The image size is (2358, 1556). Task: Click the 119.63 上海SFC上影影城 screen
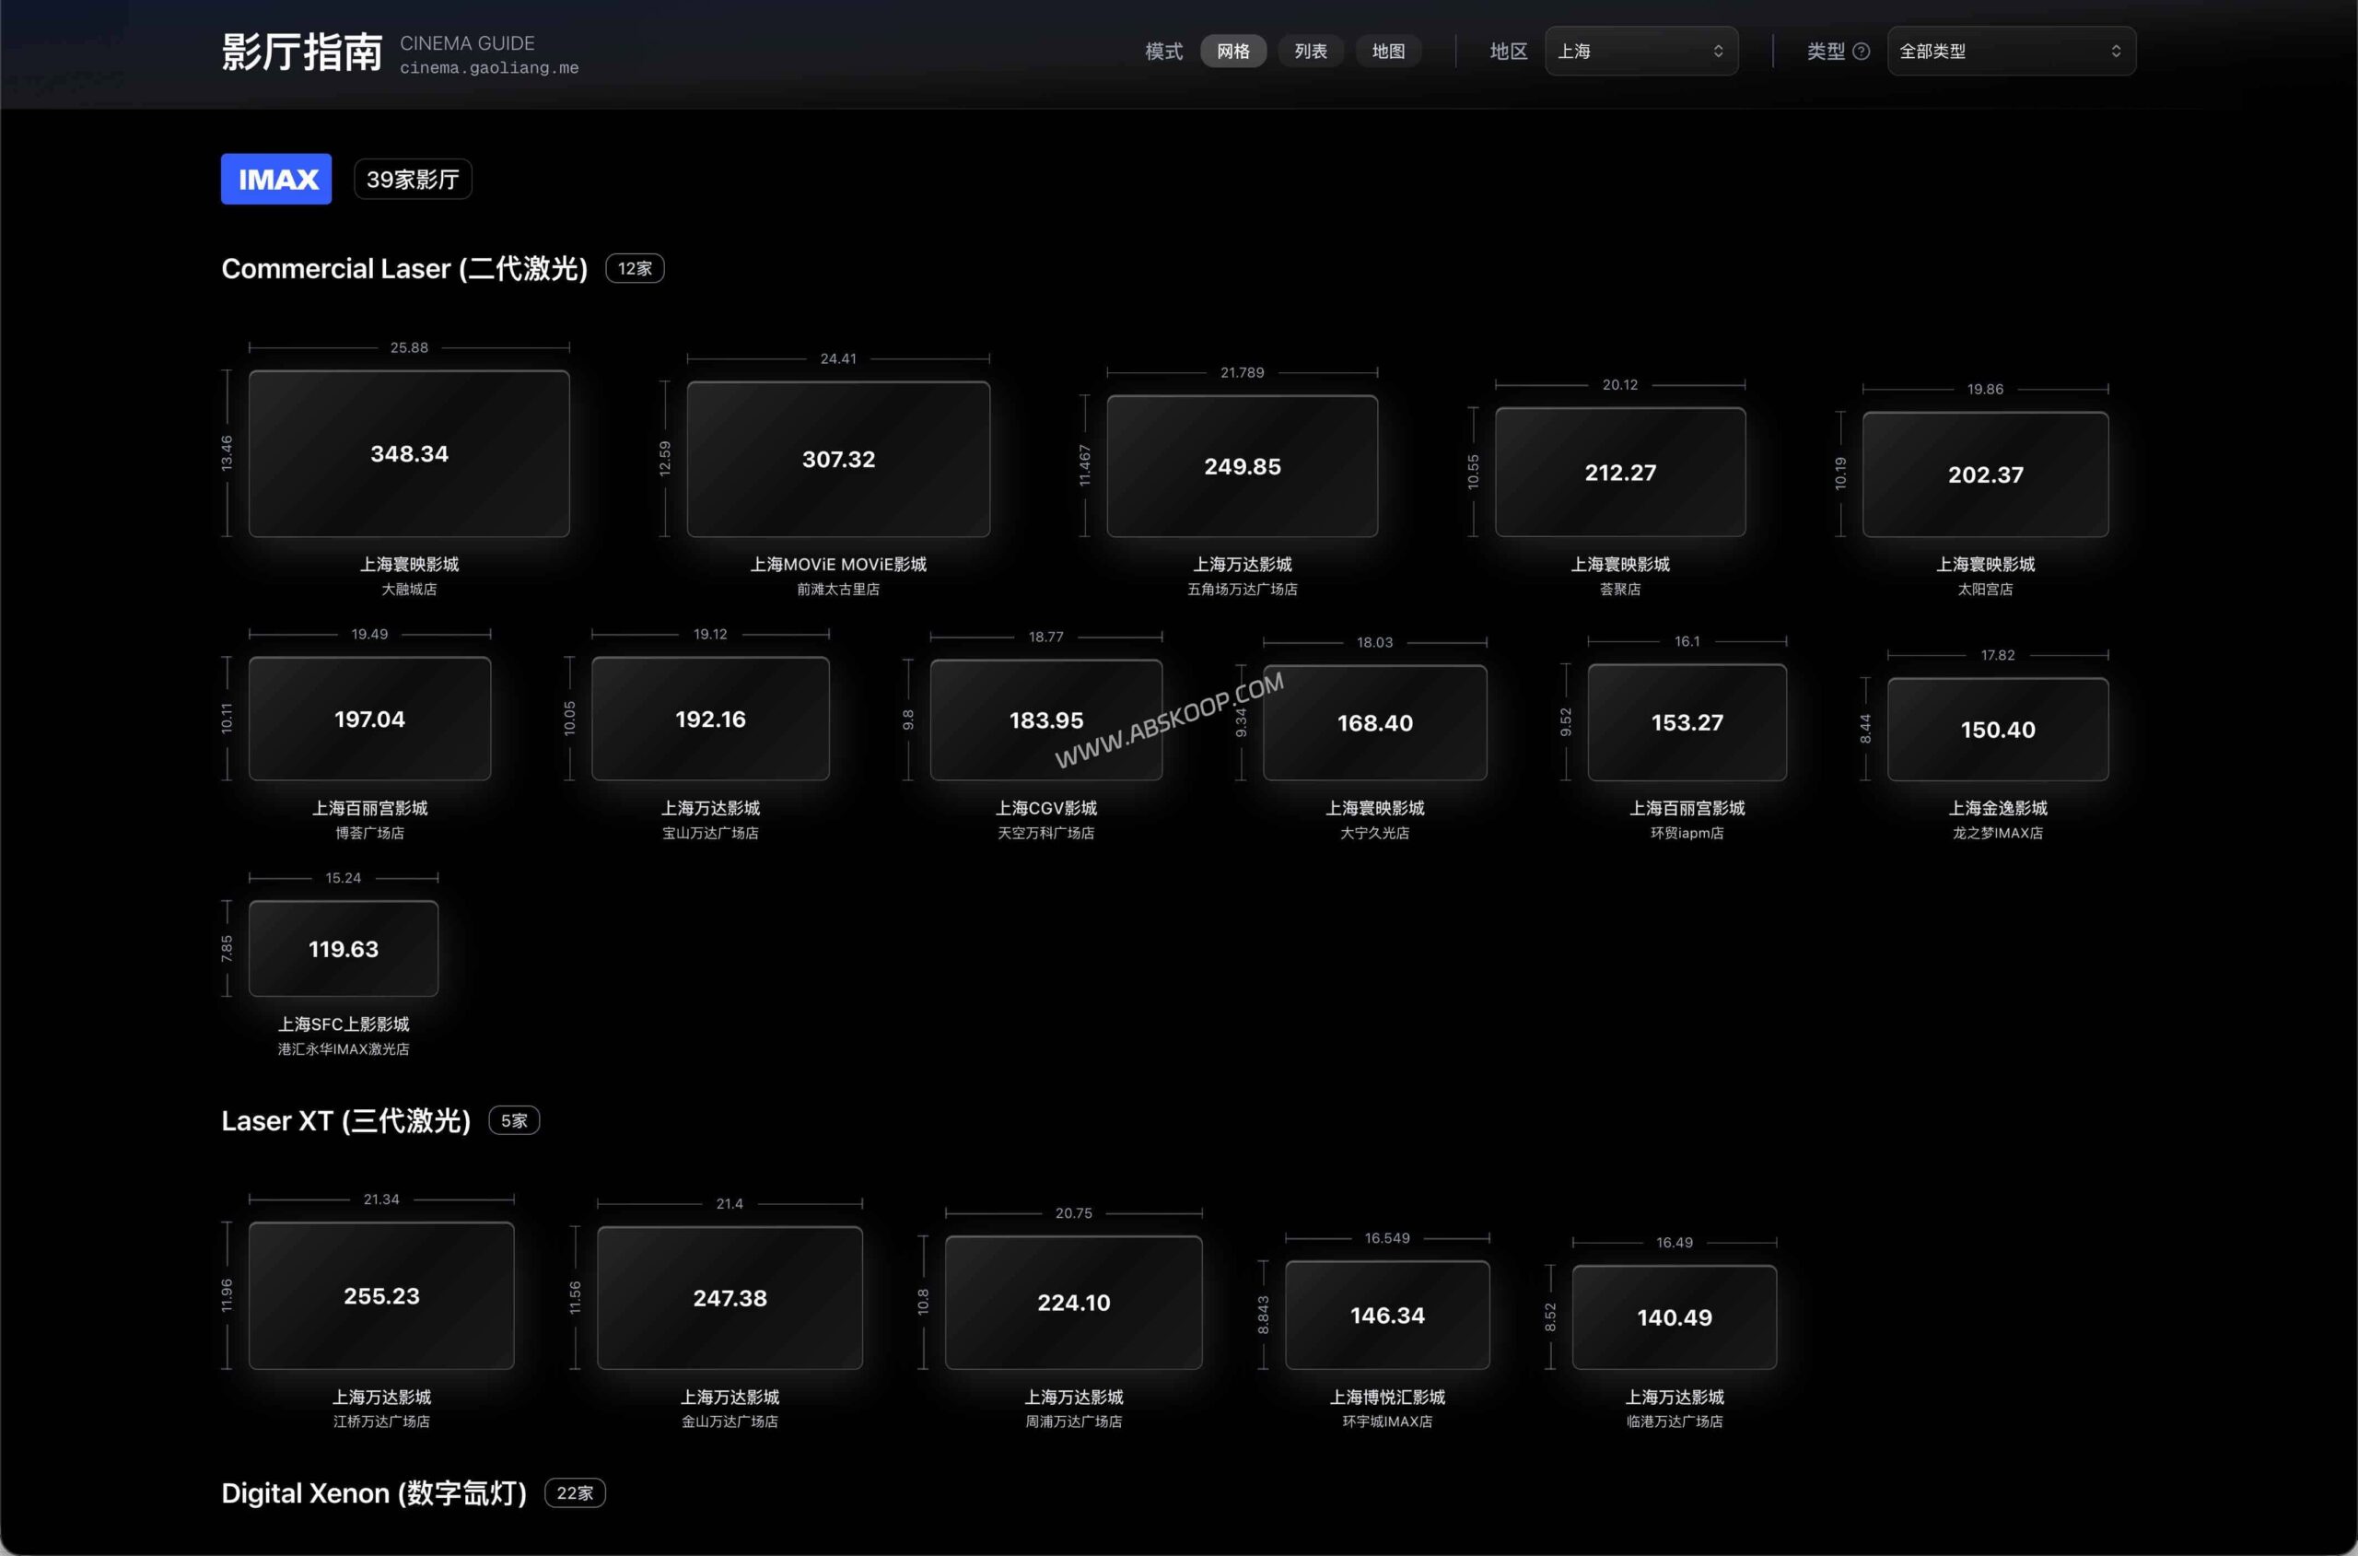pos(344,949)
